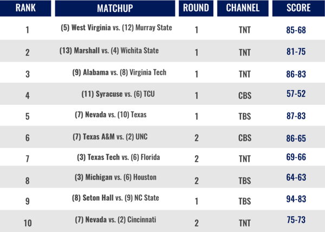The image size is (325, 232).
Task: Open the Marshall vs. Wichita State matchup
Action: click(x=109, y=50)
